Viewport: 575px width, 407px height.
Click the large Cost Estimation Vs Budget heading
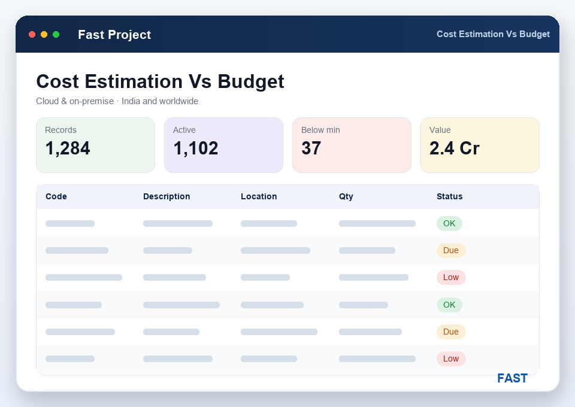[161, 81]
